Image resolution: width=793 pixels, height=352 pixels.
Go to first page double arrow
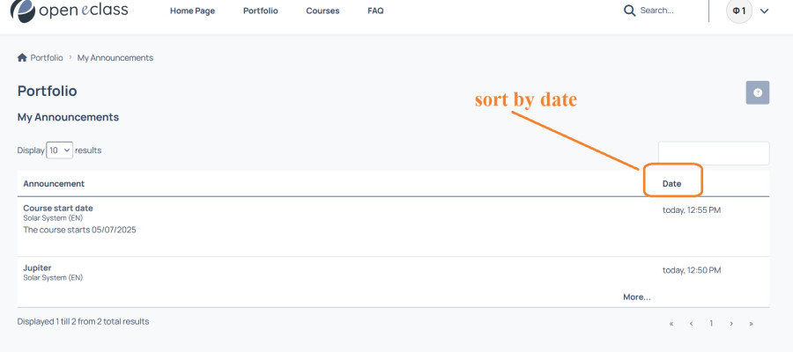click(x=671, y=323)
